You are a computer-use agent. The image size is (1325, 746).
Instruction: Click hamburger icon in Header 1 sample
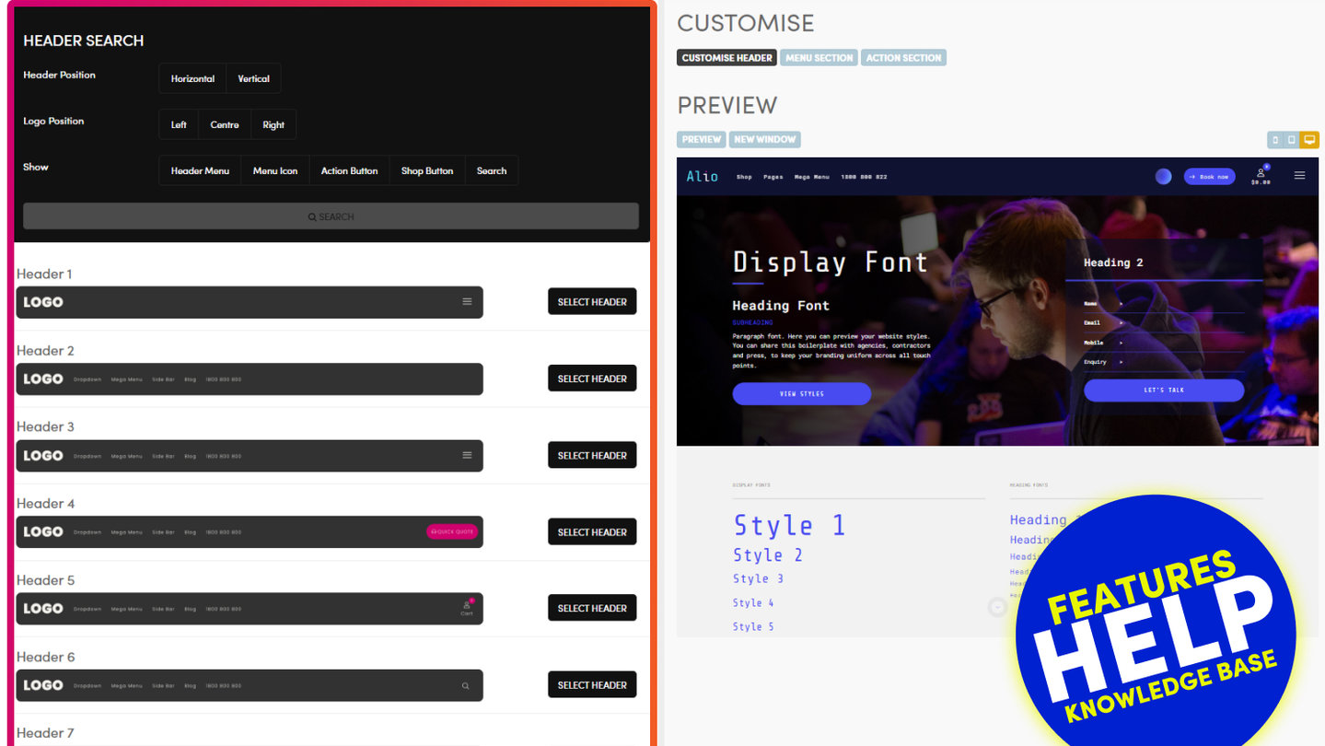[x=467, y=302]
